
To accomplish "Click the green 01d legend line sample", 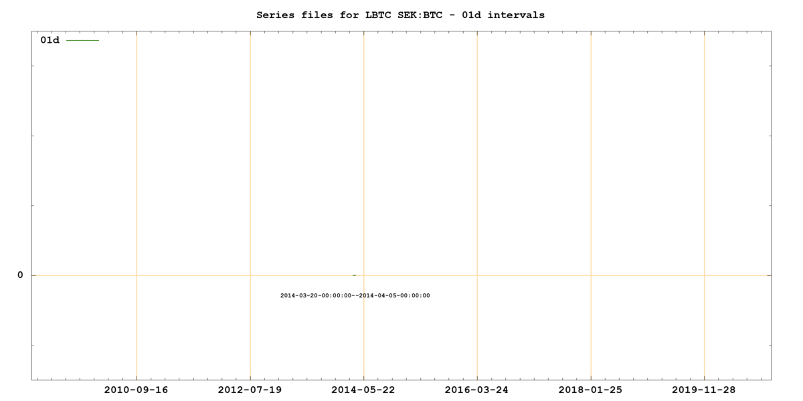I will 82,40.
